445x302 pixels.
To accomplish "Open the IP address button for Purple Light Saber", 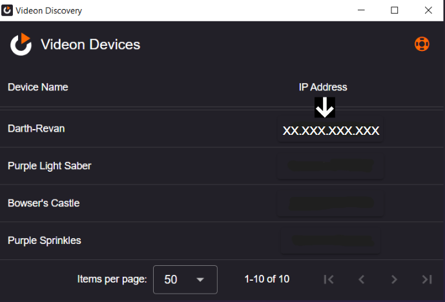I will point(330,166).
